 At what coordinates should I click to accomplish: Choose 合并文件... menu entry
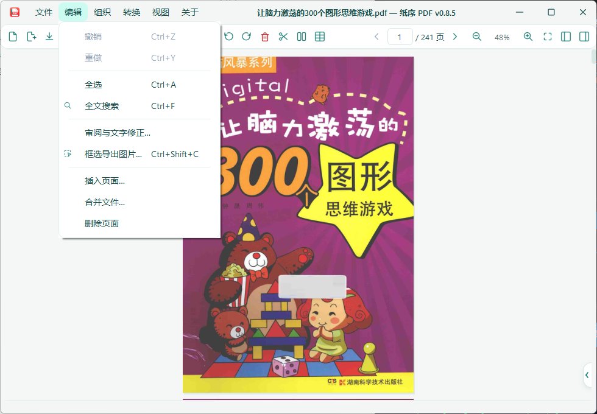140,202
